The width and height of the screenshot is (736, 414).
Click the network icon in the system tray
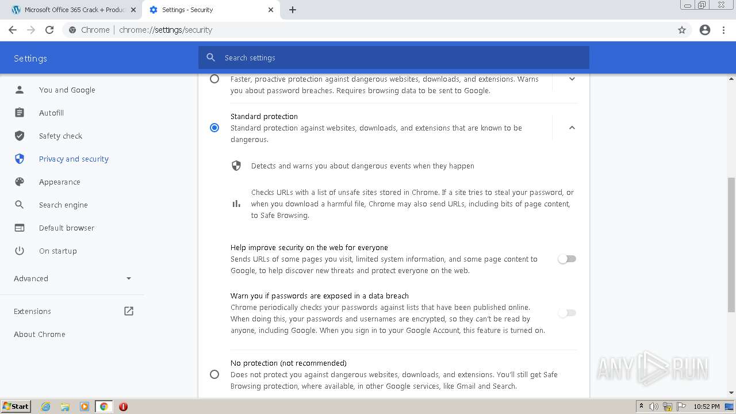coord(668,407)
